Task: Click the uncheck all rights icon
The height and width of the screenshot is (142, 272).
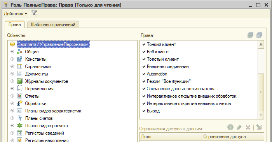Action: point(259,35)
